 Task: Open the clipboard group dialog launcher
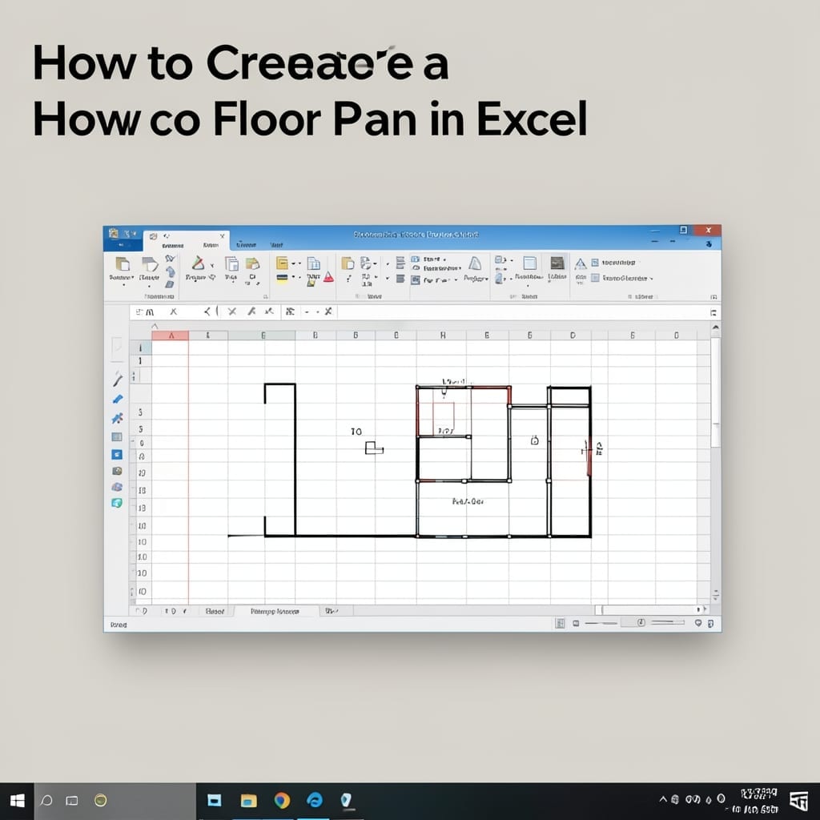click(266, 296)
